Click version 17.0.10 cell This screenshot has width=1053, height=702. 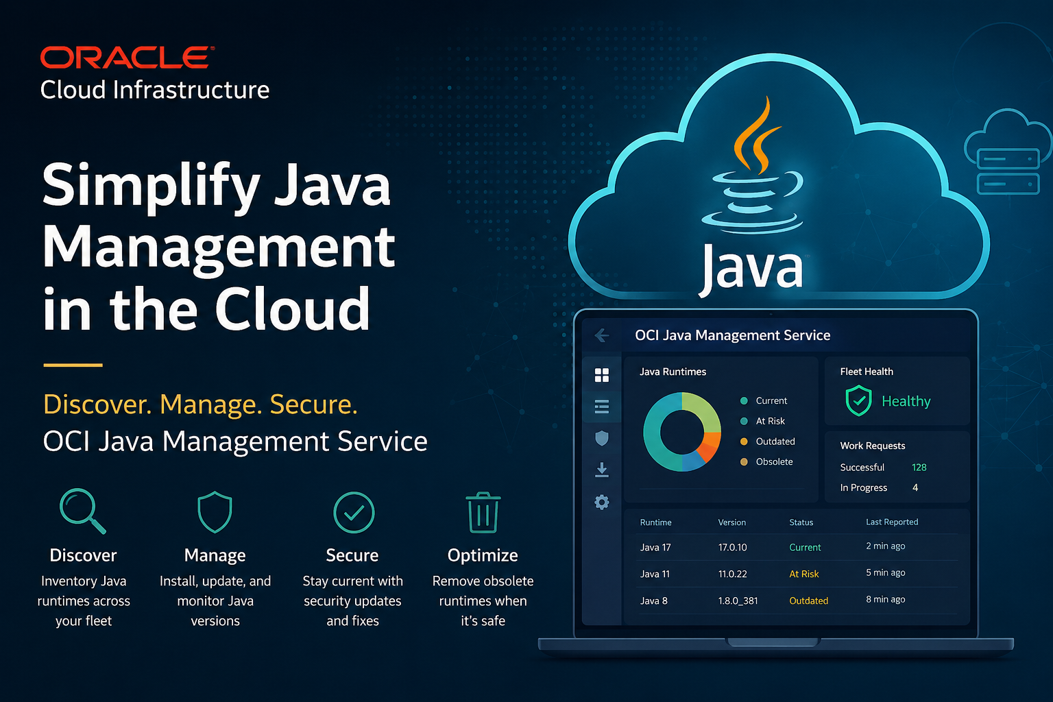point(732,547)
